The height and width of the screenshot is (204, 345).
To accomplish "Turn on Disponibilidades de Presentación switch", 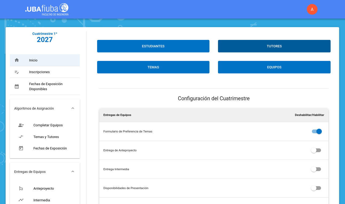I will tap(316, 188).
